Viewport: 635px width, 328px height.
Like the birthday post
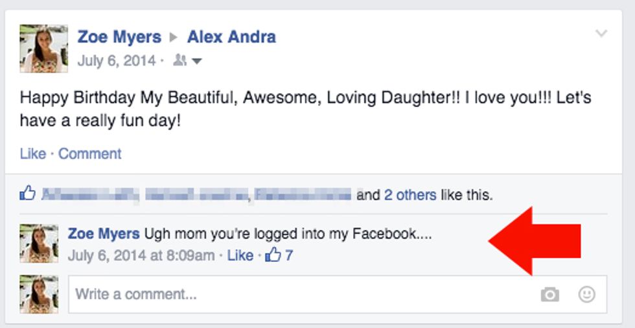32,154
